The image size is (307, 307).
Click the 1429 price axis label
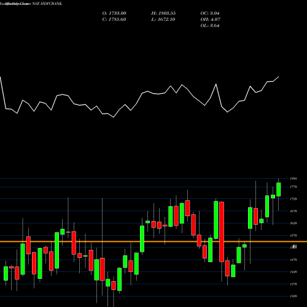coord(293,272)
